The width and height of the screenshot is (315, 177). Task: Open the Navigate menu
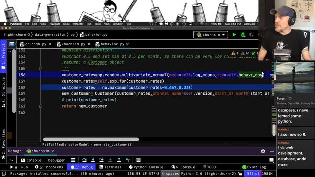click(x=55, y=24)
